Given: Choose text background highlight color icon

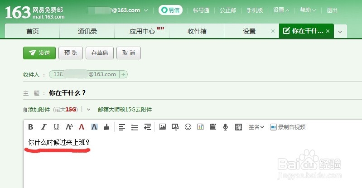Looking at the screenshot, I should [94, 127].
